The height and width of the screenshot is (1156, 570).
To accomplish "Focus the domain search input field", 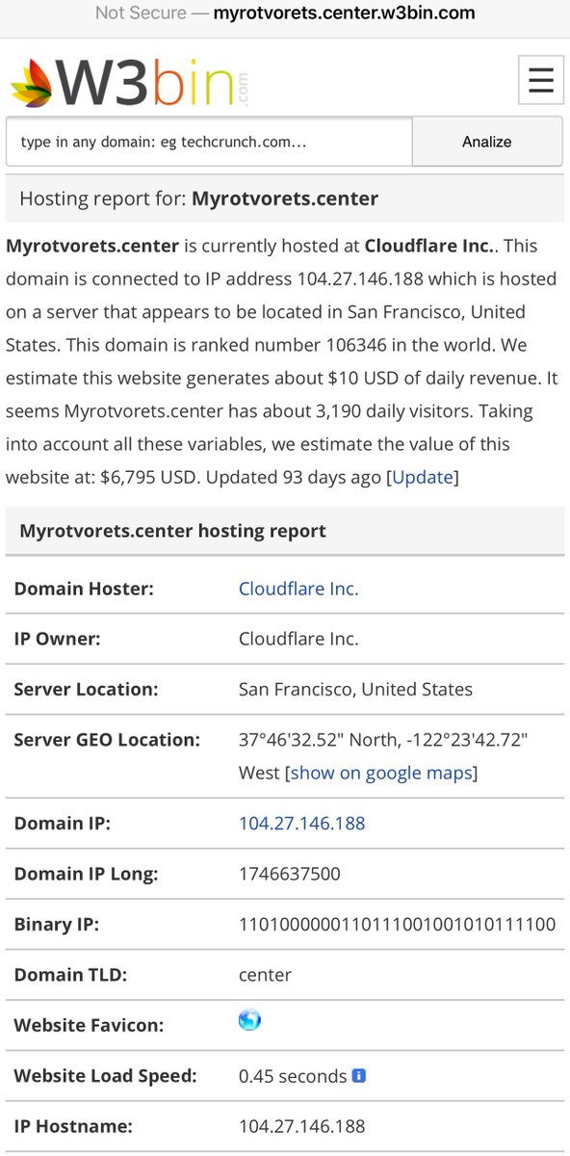I will click(209, 142).
